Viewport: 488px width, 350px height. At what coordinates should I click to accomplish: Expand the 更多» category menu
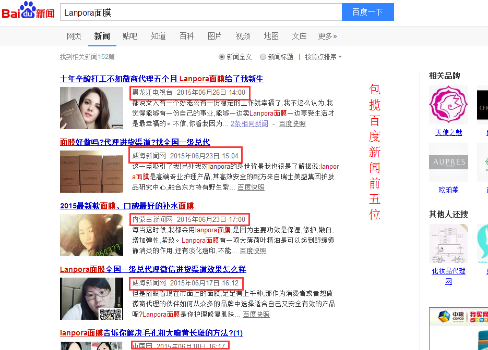click(x=327, y=36)
